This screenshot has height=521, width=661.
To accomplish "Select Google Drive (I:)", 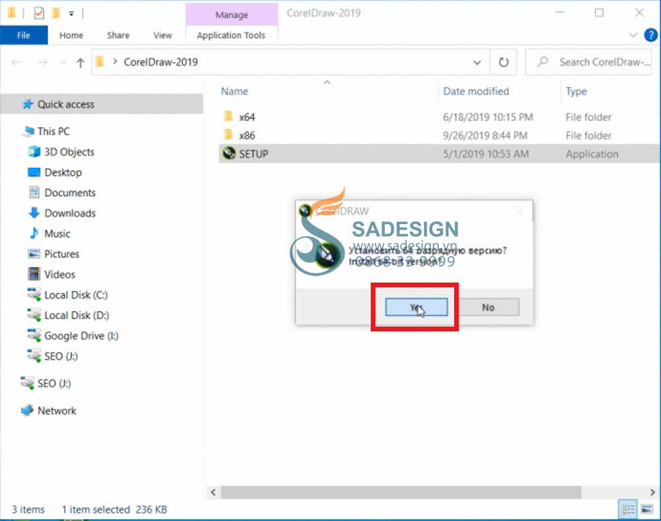I will point(81,336).
